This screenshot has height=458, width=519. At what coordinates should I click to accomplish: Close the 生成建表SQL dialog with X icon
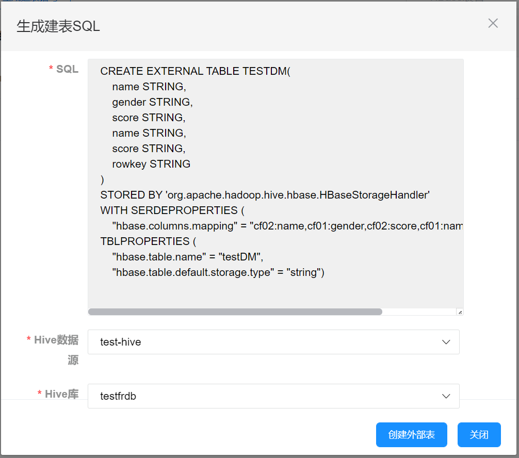(x=493, y=23)
